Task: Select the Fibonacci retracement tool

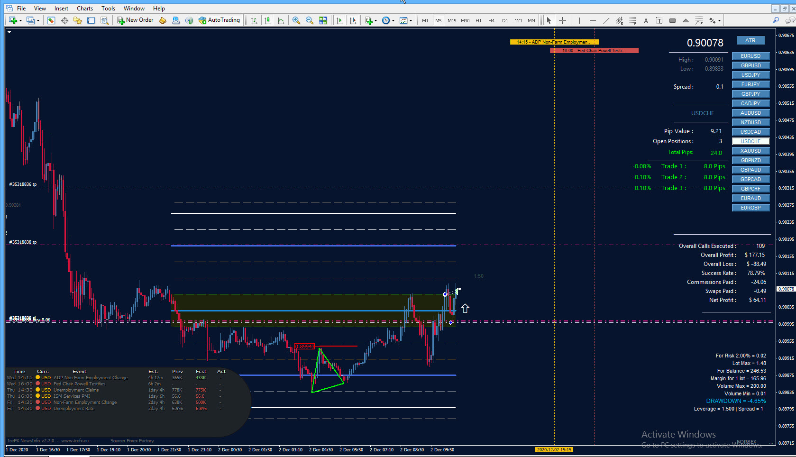Action: [x=632, y=20]
